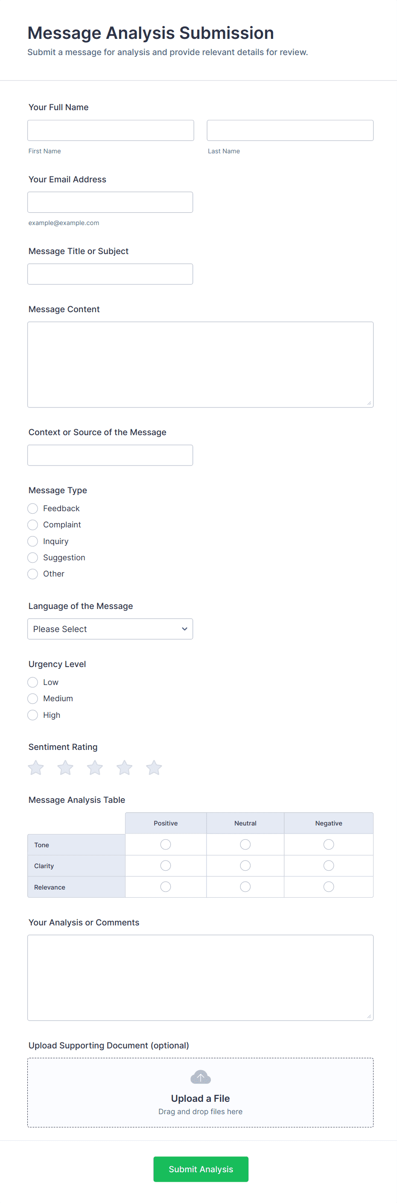Choose Complaint as message type
Image resolution: width=397 pixels, height=1203 pixels.
(33, 524)
